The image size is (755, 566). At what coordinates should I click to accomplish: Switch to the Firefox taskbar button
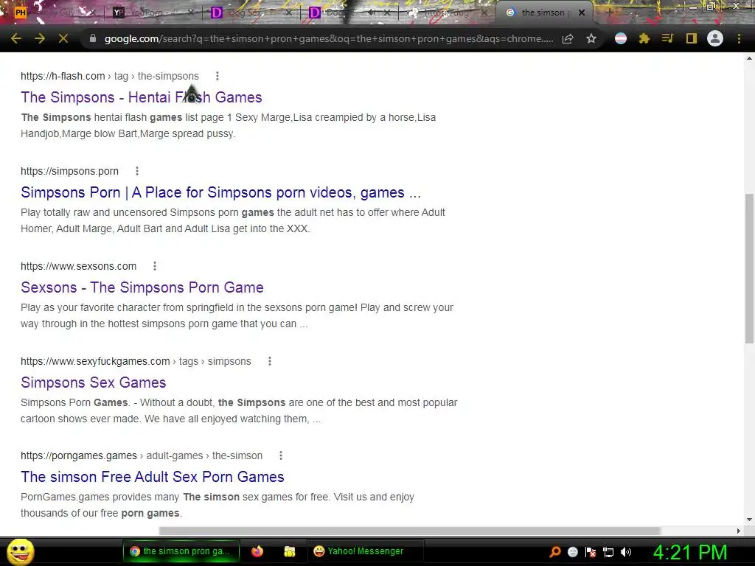257,551
